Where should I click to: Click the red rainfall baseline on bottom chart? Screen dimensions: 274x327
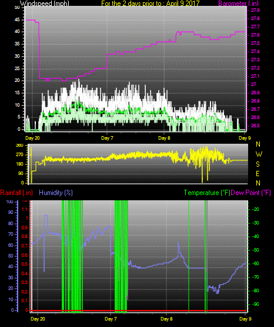coord(139,311)
